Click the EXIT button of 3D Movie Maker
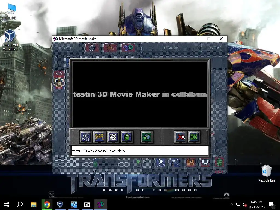 click(219, 172)
